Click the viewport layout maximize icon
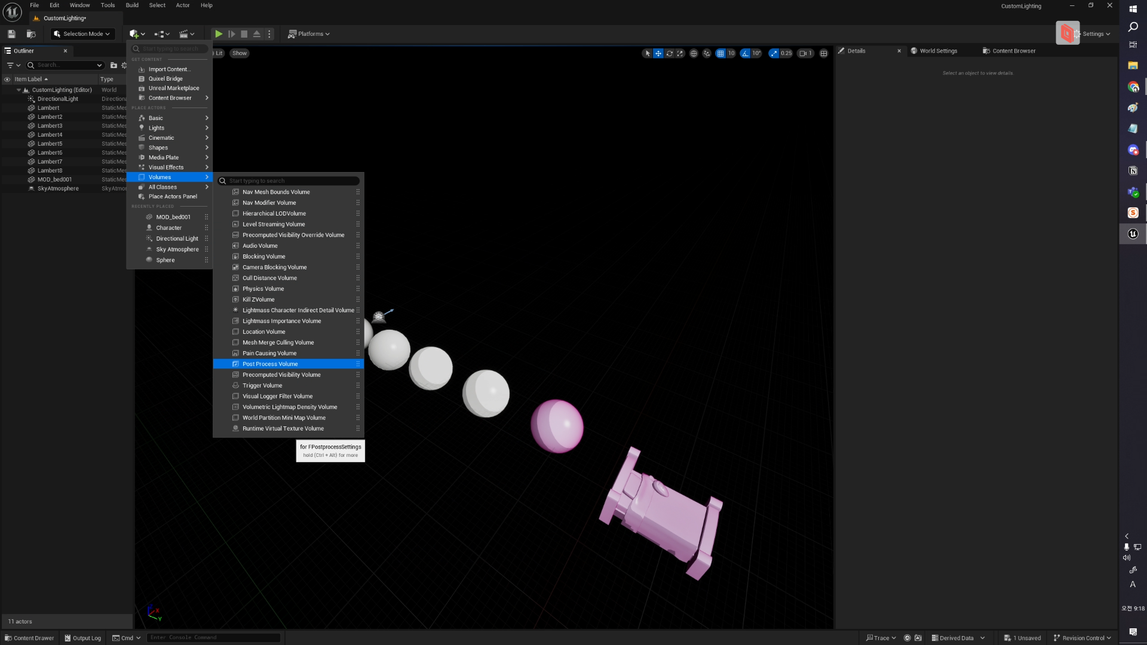 tap(824, 53)
